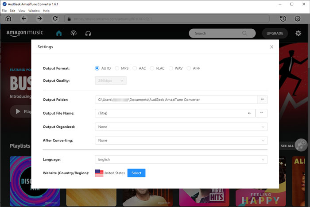310x207 pixels.
Task: Click the Settings dialog title
Action: [x=45, y=47]
